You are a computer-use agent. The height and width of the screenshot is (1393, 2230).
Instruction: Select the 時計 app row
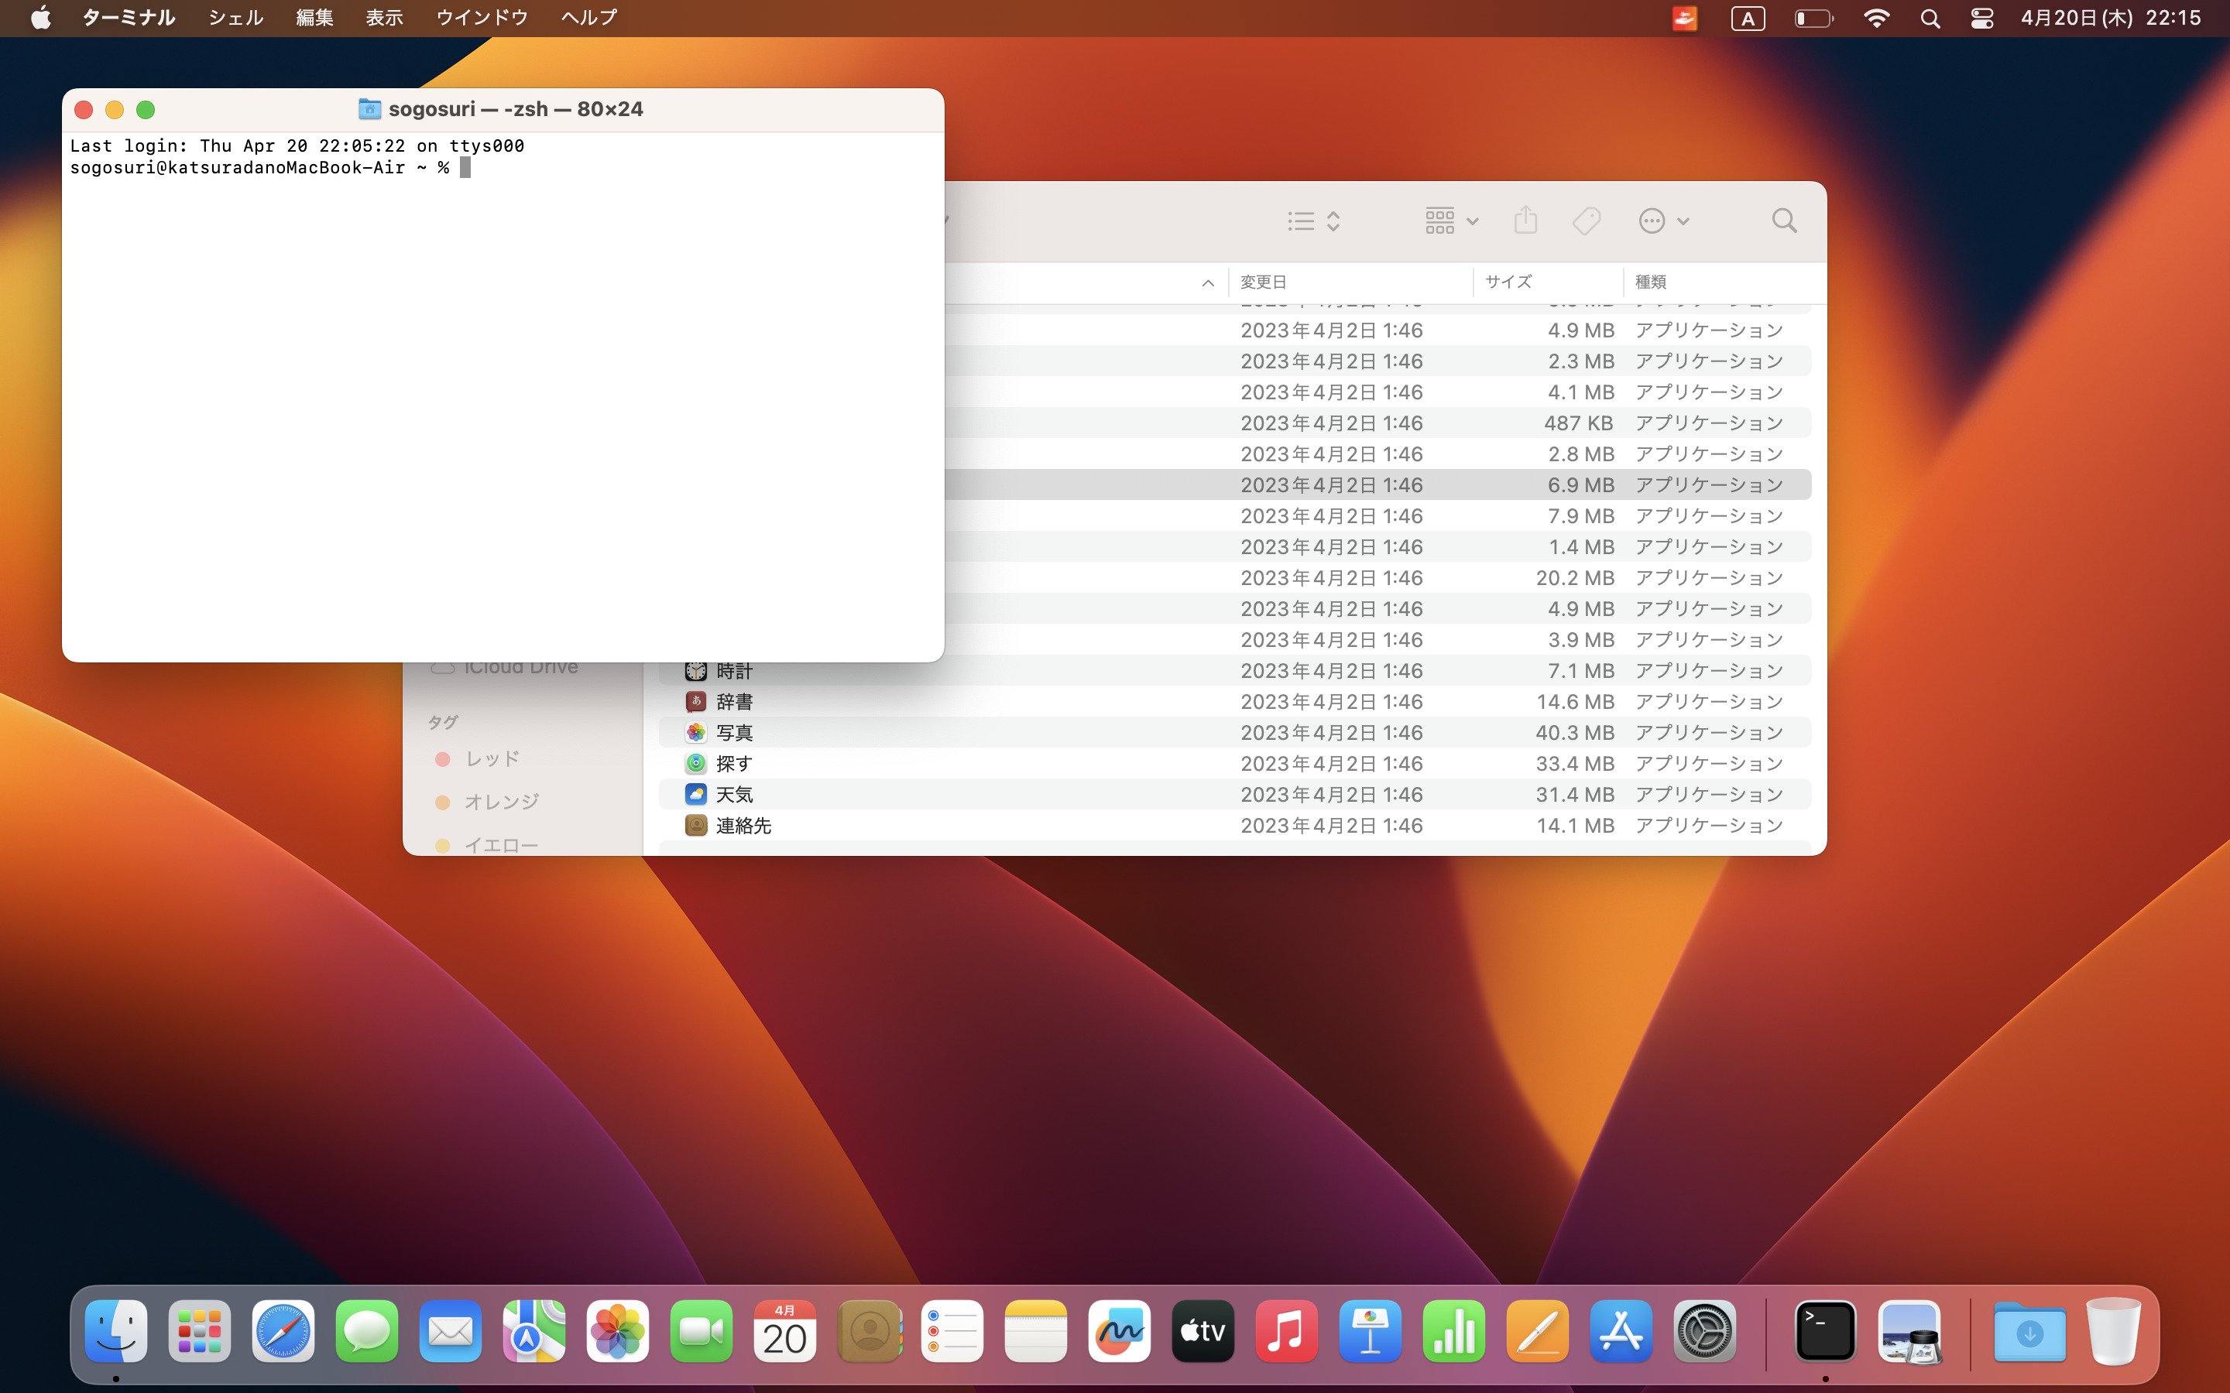point(1235,671)
